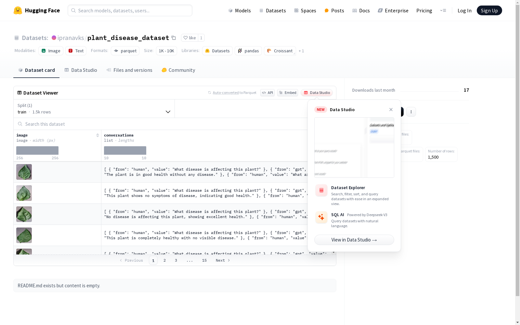520x325 pixels.
Task: Show the +1 more libraries
Action: click(301, 51)
